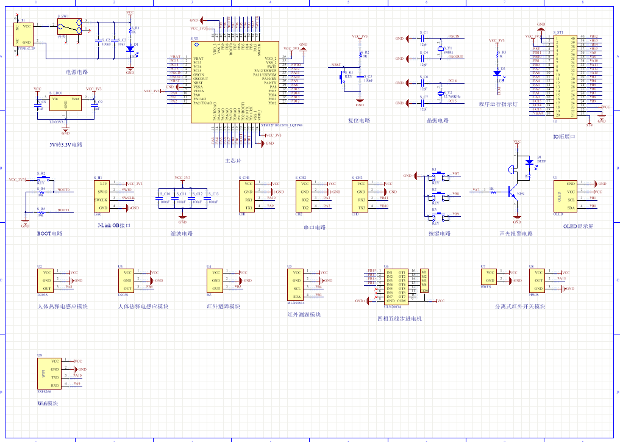Select the TYPE-C-2P connector T1
Viewport: 620px width, 442px height.
(24, 34)
